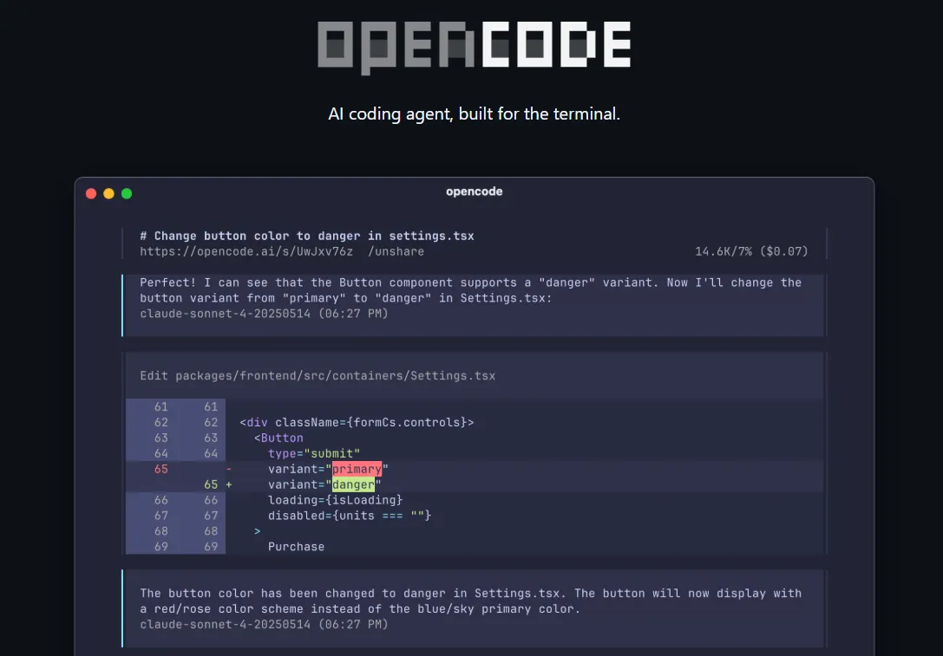Click the red minus marker on line 65

tap(228, 469)
